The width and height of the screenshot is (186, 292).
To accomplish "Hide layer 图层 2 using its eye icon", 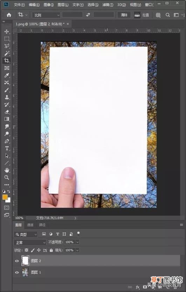I will point(17,261).
